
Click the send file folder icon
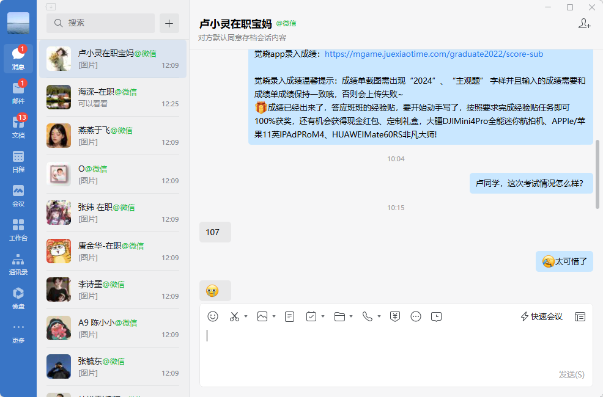[339, 316]
